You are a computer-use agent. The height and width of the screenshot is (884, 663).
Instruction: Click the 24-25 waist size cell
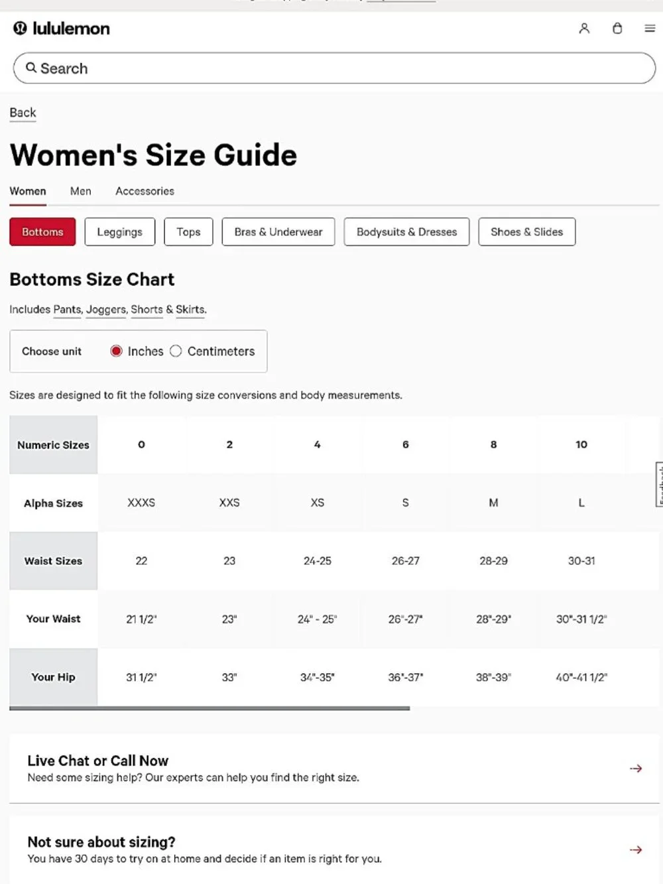coord(318,561)
